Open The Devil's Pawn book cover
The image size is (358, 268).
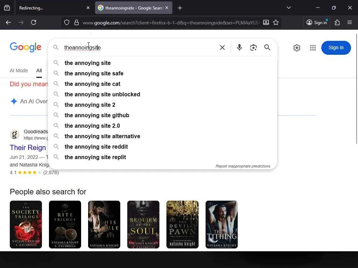click(182, 224)
